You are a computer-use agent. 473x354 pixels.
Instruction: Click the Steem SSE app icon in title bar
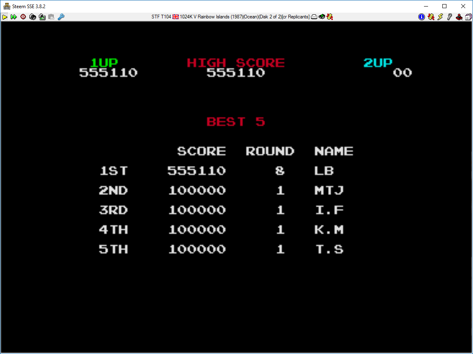coord(7,6)
